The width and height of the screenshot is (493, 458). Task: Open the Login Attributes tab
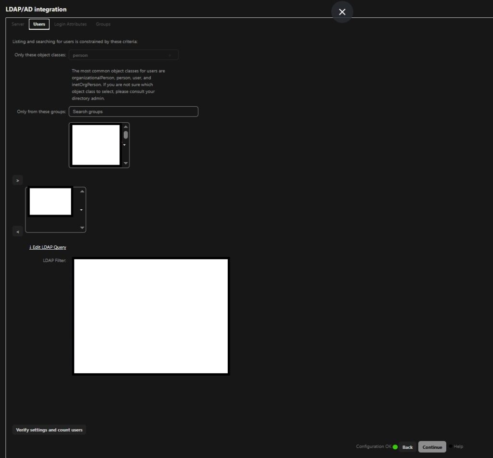[x=70, y=24]
